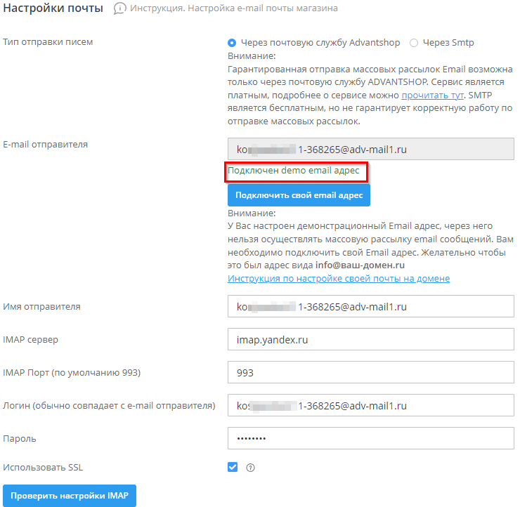Focus the 'Имя отправителя' input field
The height and width of the screenshot is (507, 520).
371,307
